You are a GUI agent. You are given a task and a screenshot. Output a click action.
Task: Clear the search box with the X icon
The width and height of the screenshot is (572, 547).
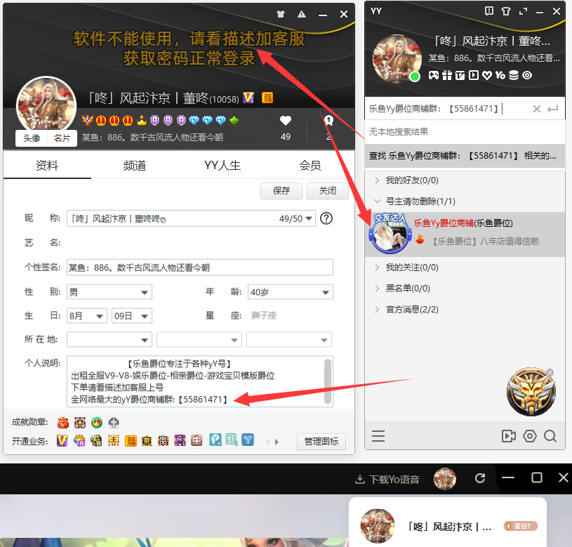click(537, 109)
